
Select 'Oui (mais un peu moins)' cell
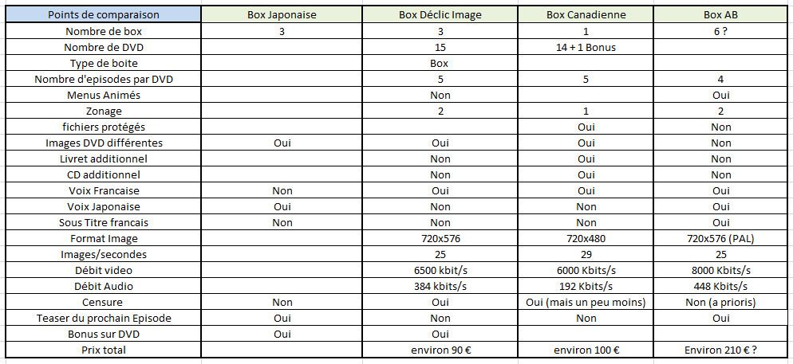tap(586, 302)
